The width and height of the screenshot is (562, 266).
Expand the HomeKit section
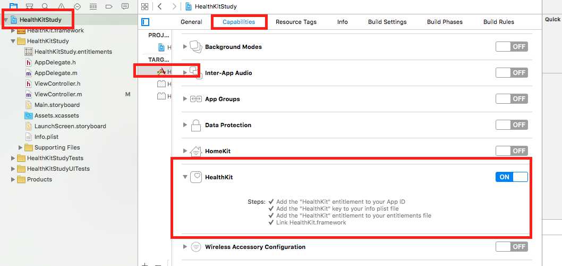point(185,151)
